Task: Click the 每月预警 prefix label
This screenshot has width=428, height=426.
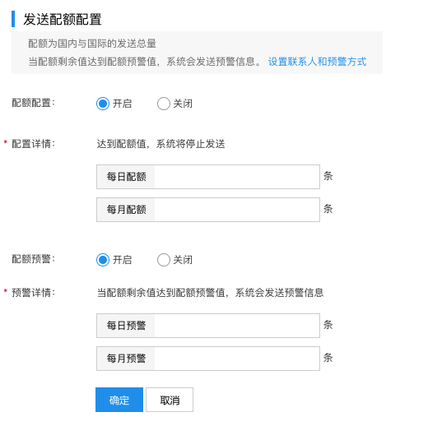Action: click(x=126, y=359)
